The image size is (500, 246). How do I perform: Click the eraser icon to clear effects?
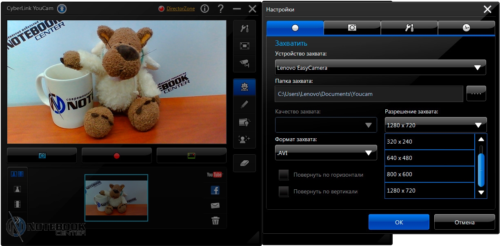click(244, 163)
